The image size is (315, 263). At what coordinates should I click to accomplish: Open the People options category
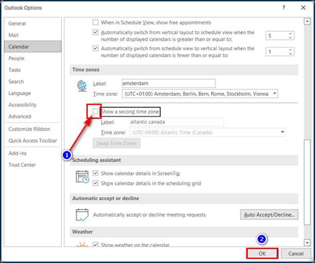[x=33, y=58]
